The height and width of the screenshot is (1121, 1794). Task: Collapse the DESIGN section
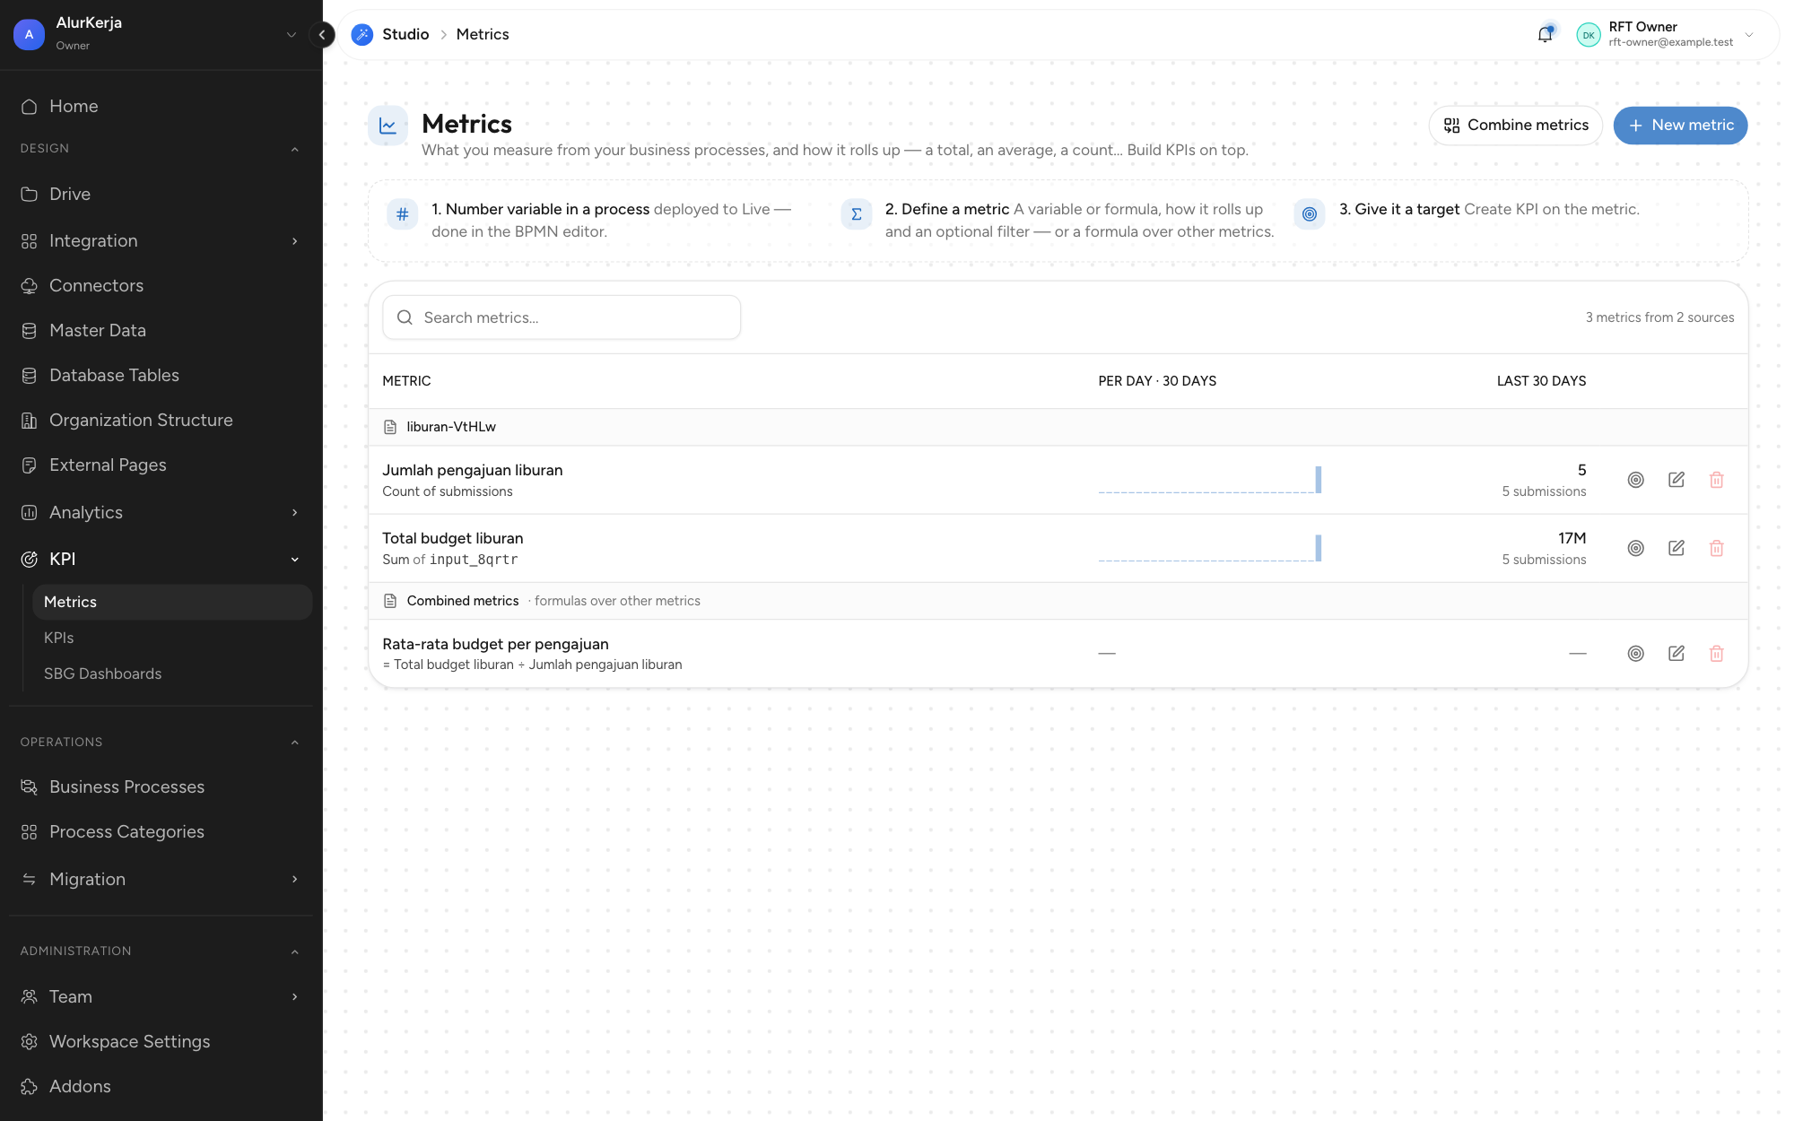click(x=295, y=149)
